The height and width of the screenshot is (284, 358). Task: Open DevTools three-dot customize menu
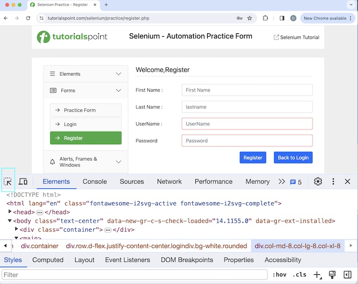click(333, 182)
